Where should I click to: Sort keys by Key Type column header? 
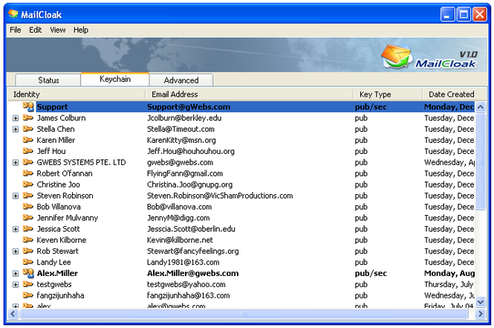(x=388, y=94)
